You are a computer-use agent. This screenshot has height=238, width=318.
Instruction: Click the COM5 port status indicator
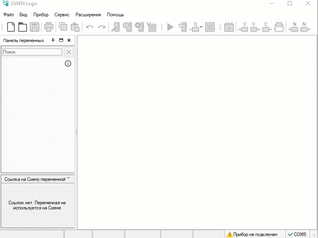(x=297, y=234)
